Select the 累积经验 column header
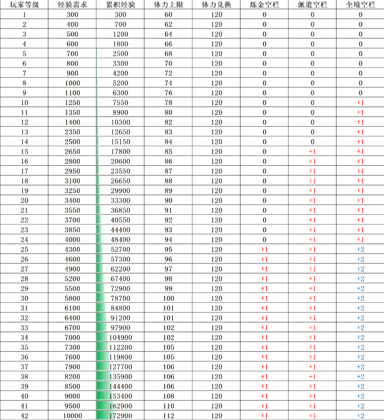 (x=120, y=4)
